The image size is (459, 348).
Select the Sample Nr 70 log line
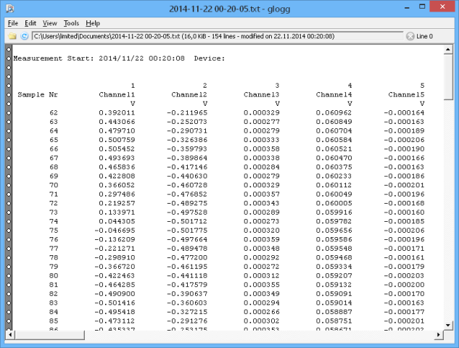click(218, 185)
